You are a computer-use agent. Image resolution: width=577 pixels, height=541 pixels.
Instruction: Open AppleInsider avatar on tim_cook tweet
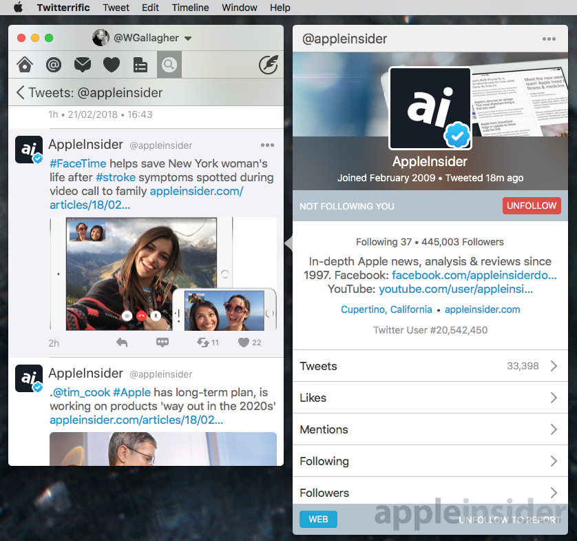(29, 378)
